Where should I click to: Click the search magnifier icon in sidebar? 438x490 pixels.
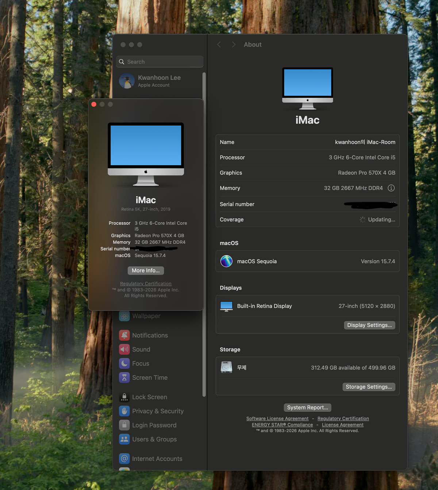(122, 62)
